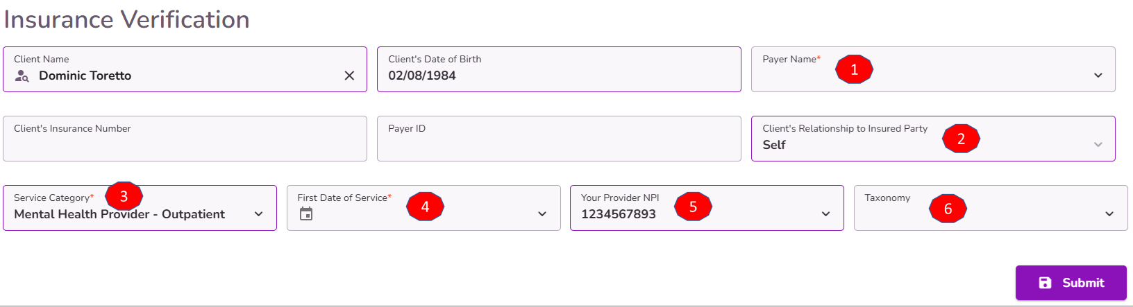This screenshot has width=1133, height=307.
Task: Focus the Client's Insurance Number field
Action: point(185,139)
